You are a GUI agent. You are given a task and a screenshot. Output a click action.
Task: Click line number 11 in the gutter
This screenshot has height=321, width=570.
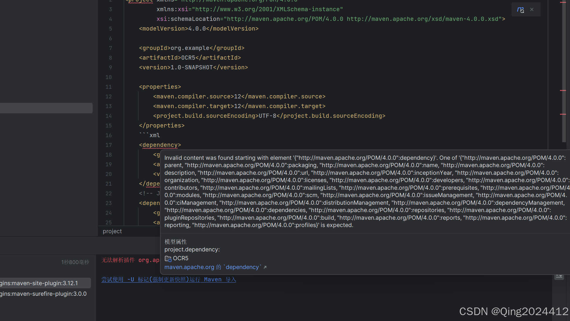pos(108,87)
